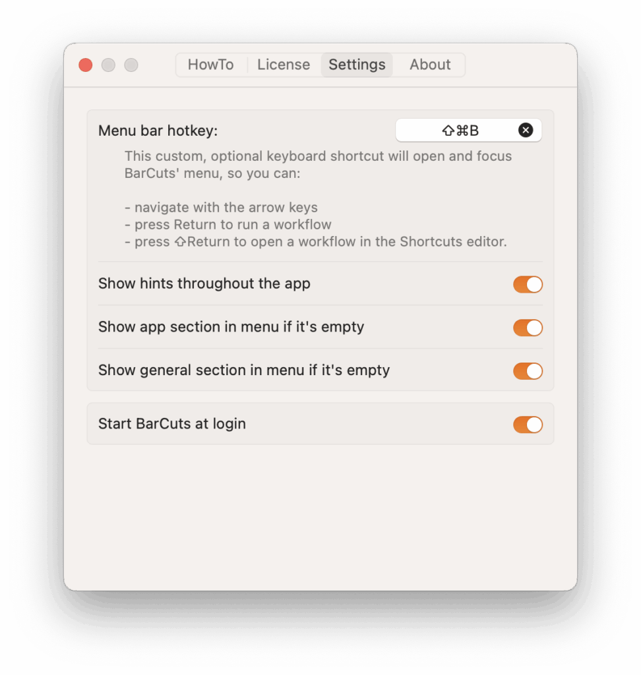Disable Show hints throughout the app
Image resolution: width=641 pixels, height=675 pixels.
coord(528,285)
